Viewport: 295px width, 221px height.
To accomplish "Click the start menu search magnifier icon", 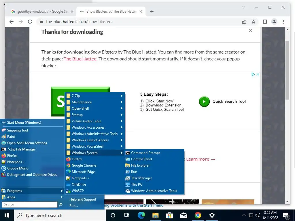I will [x=60, y=205].
